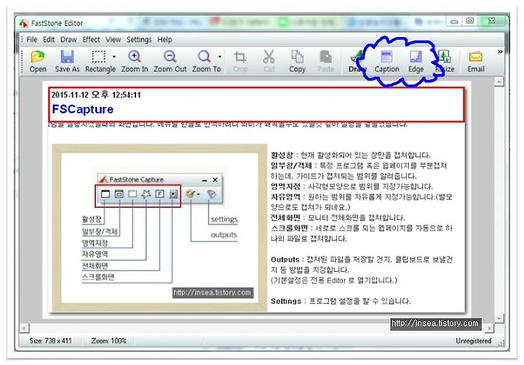Click the scrolling window capture icon in image

173,193
